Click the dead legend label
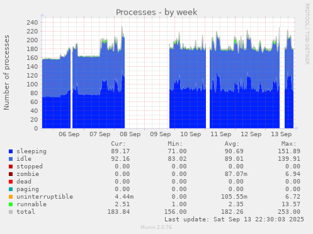This screenshot has height=234, width=313. (x=24, y=182)
